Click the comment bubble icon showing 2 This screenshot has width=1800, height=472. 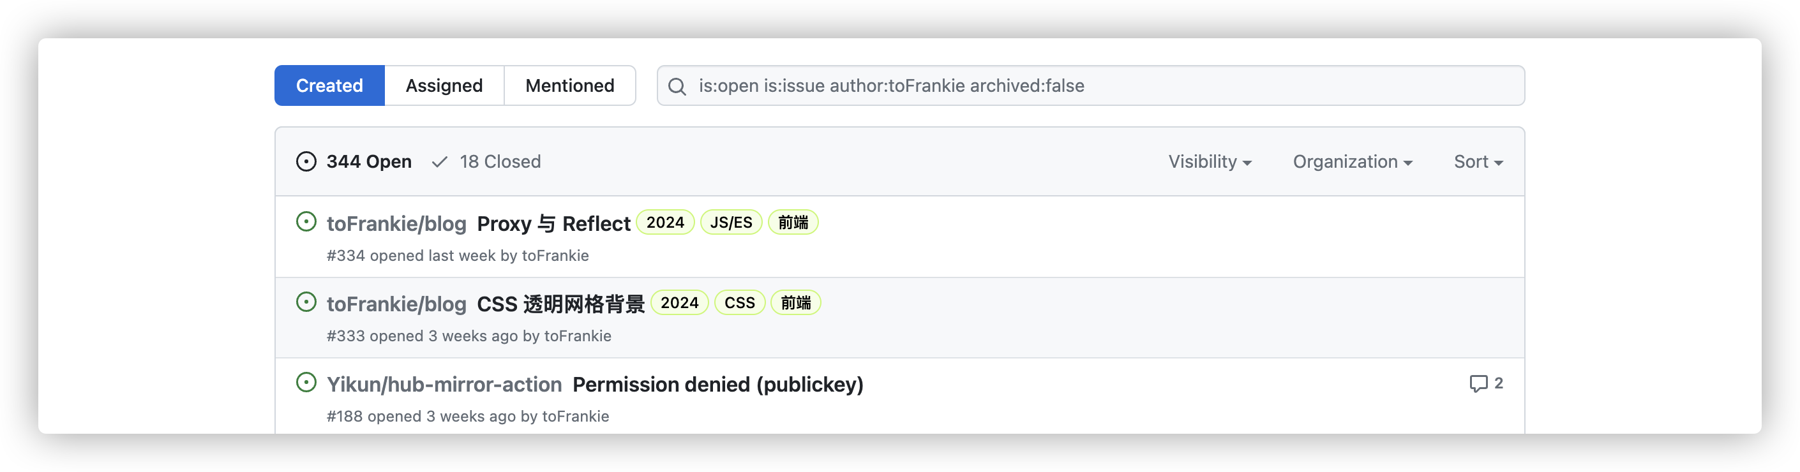(x=1478, y=383)
